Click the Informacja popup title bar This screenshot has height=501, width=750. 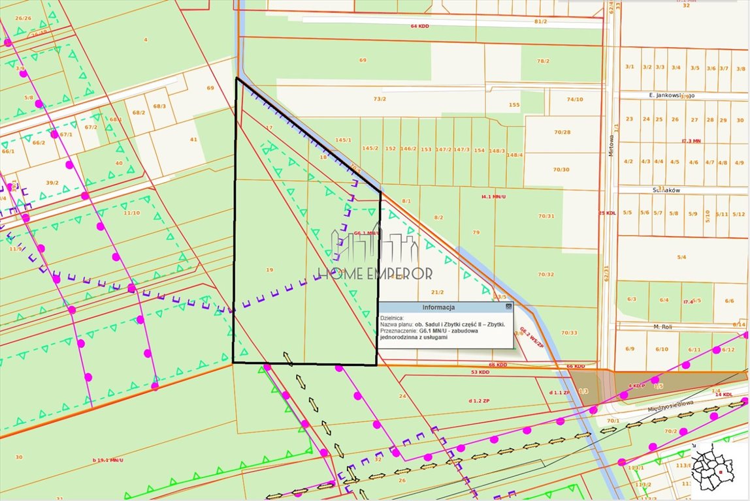438,307
